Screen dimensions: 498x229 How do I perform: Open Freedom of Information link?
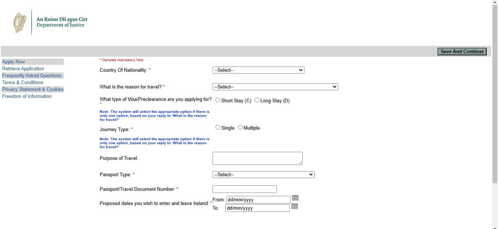tap(27, 96)
